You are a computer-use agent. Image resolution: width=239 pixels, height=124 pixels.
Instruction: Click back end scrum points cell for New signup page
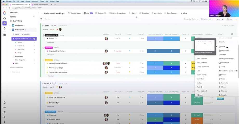171,68
